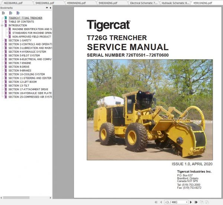Click bookmark icon beside SECTION 7-ENGINE
This screenshot has width=223, height=205.
6,63
